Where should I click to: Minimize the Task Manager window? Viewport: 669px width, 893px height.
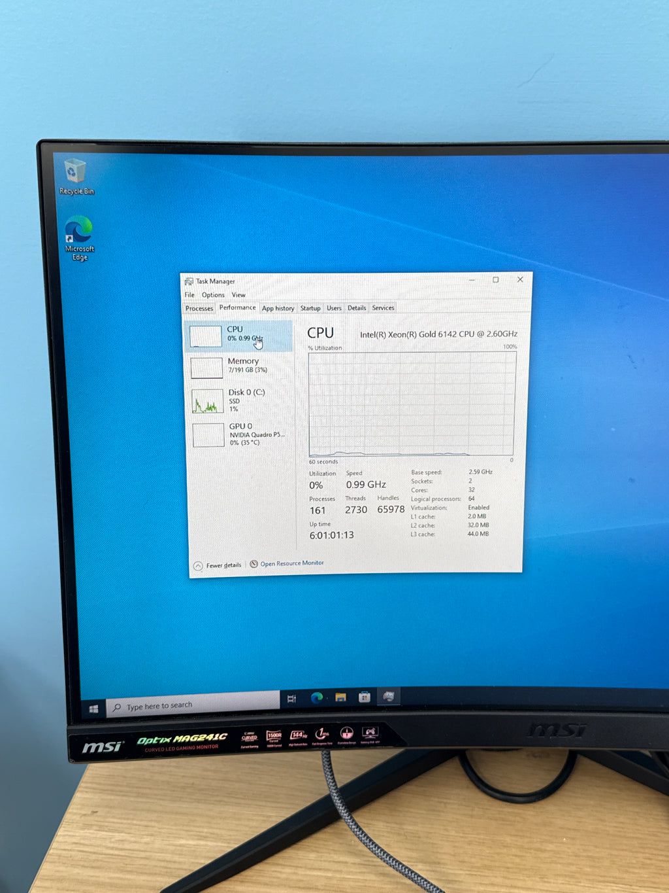[x=472, y=280]
